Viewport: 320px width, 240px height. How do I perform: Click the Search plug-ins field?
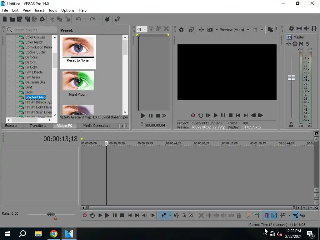[x=32, y=30]
